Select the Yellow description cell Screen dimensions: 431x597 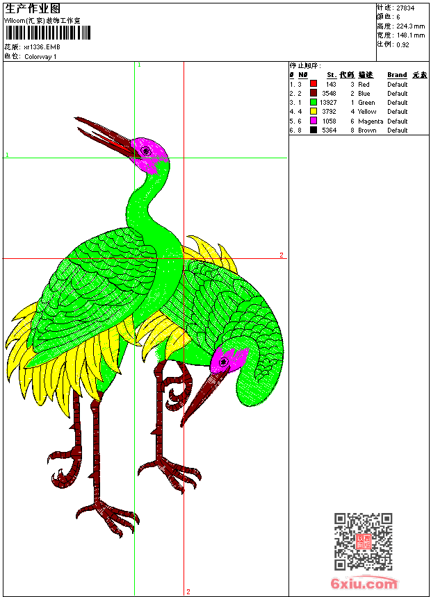tap(367, 112)
